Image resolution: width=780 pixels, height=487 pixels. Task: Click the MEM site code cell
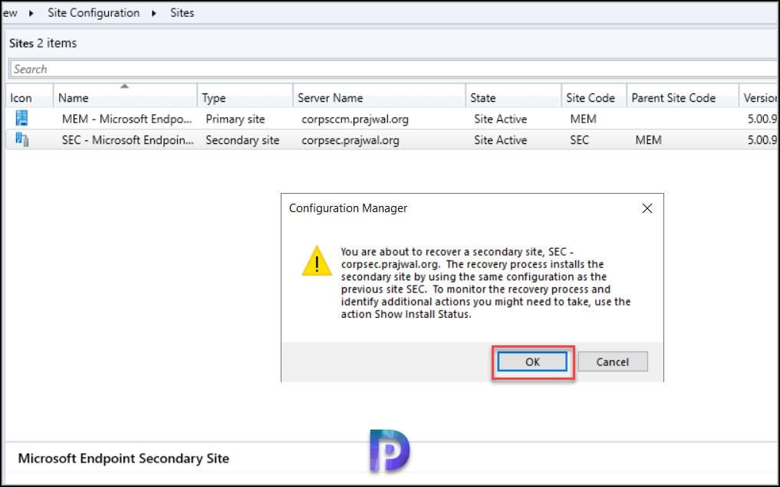click(x=583, y=119)
